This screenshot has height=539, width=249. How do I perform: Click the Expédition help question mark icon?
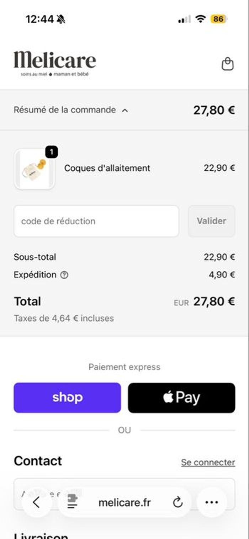64,275
